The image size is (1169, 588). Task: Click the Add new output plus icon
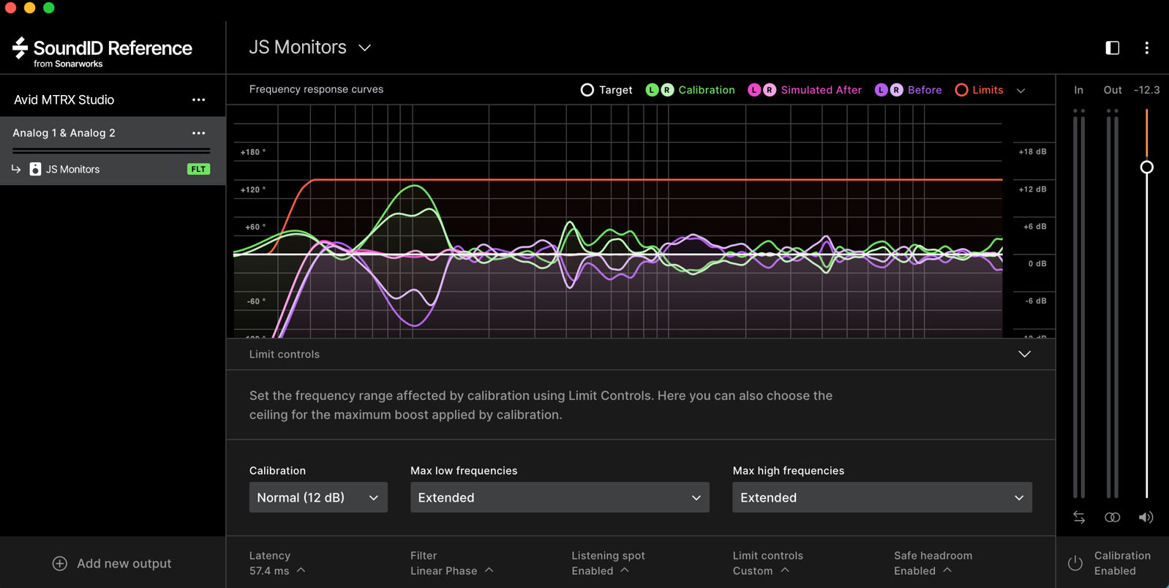(x=60, y=563)
